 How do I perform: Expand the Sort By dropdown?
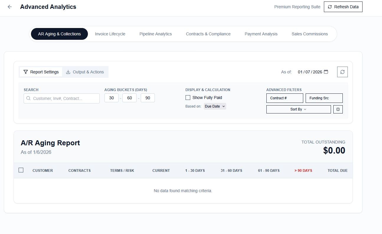click(299, 109)
